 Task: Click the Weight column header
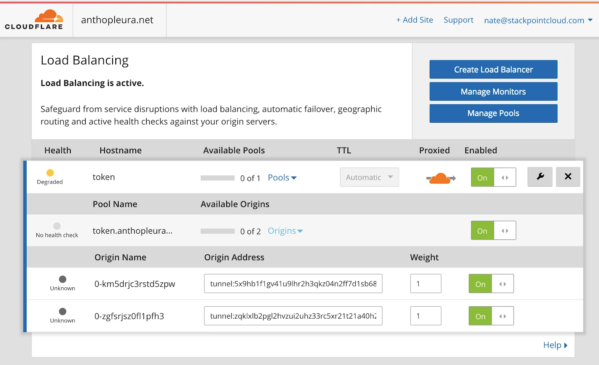(424, 257)
